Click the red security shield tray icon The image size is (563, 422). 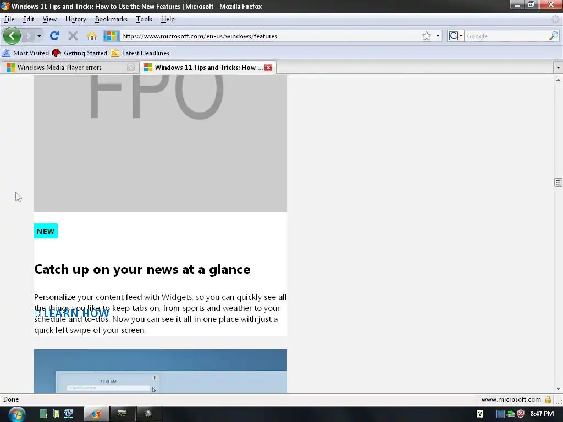(x=521, y=414)
